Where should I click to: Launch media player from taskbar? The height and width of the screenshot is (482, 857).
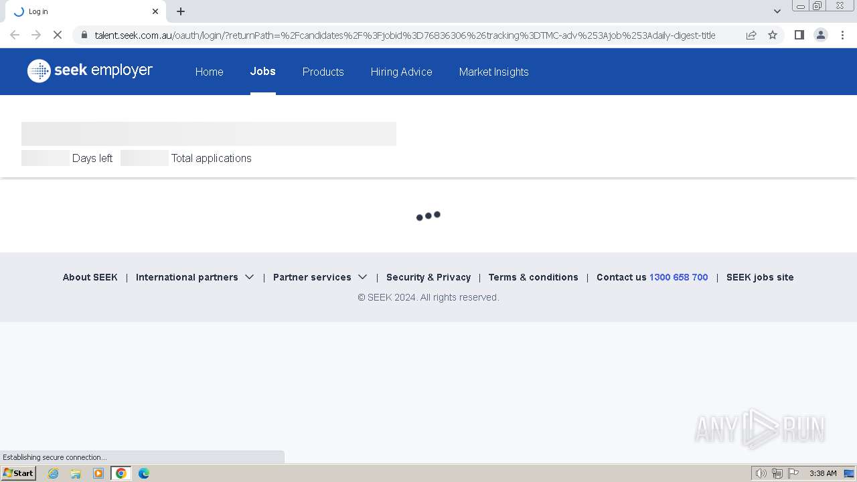click(98, 473)
